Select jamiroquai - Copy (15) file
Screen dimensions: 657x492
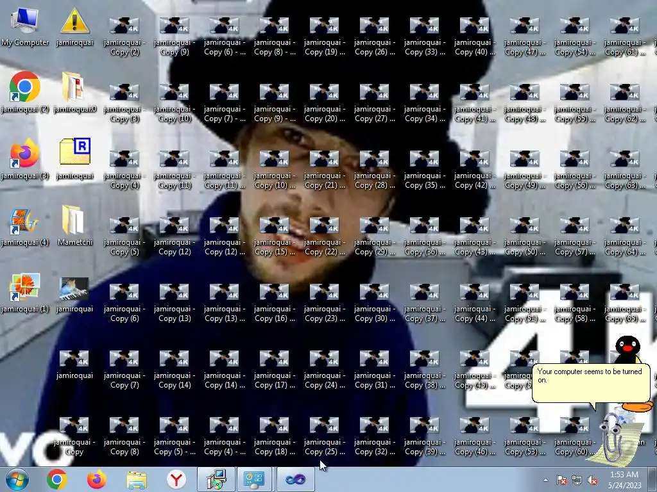(274, 236)
